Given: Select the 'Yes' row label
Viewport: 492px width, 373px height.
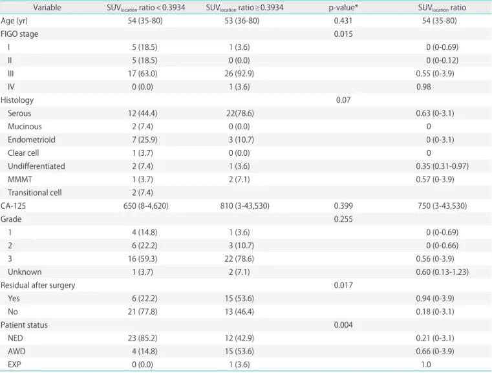Looking at the screenshot, I should click(14, 299).
